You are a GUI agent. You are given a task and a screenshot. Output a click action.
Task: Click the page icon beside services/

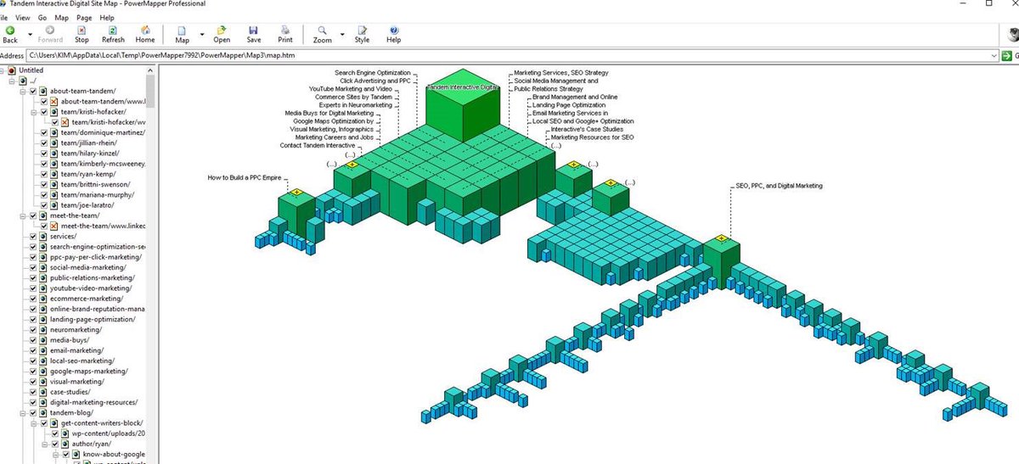pos(43,236)
